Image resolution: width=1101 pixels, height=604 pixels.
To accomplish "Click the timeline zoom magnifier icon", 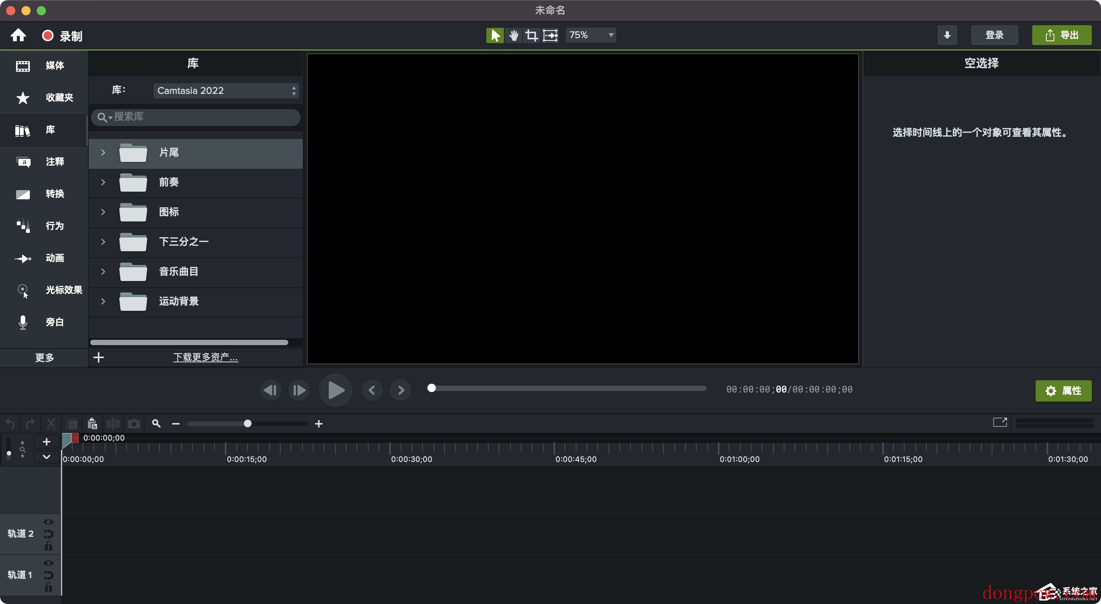I will click(156, 423).
